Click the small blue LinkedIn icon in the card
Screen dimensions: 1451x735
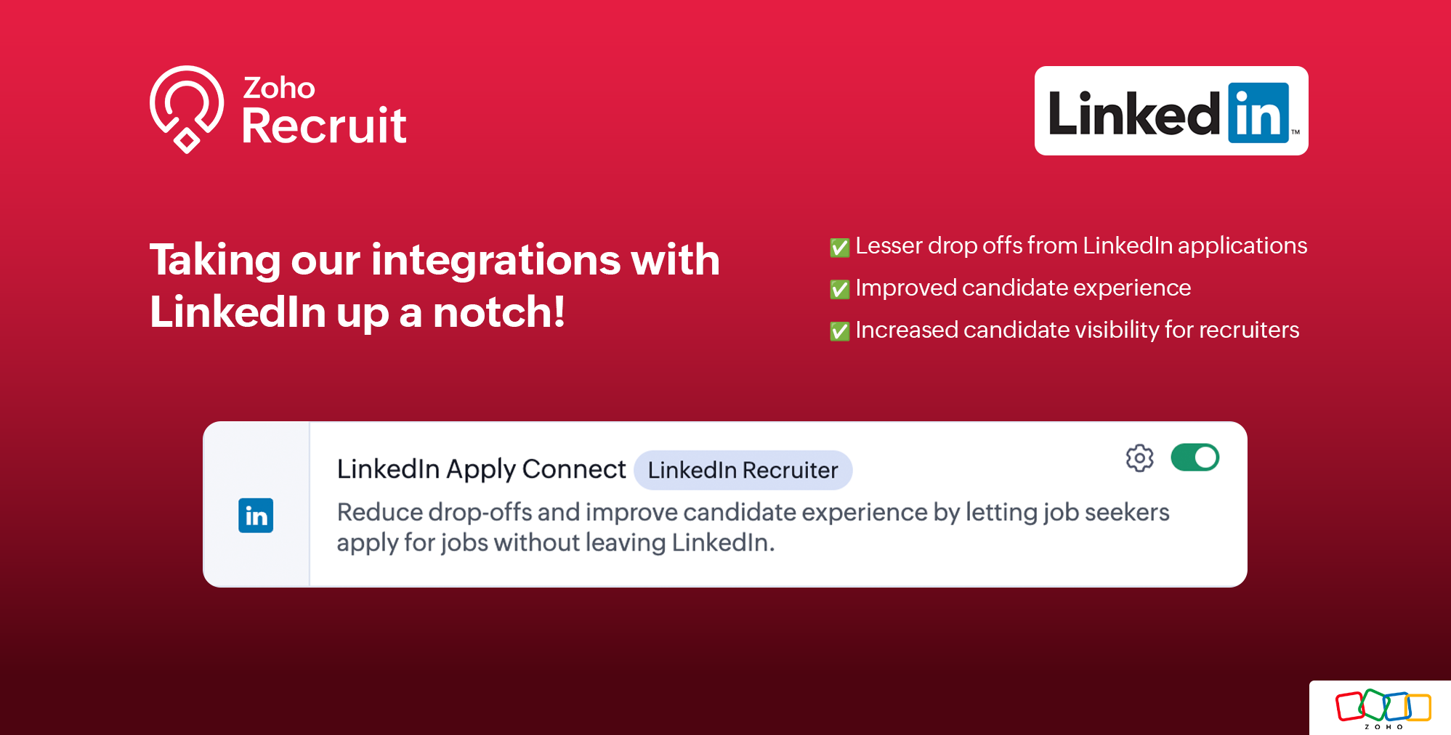click(x=256, y=515)
